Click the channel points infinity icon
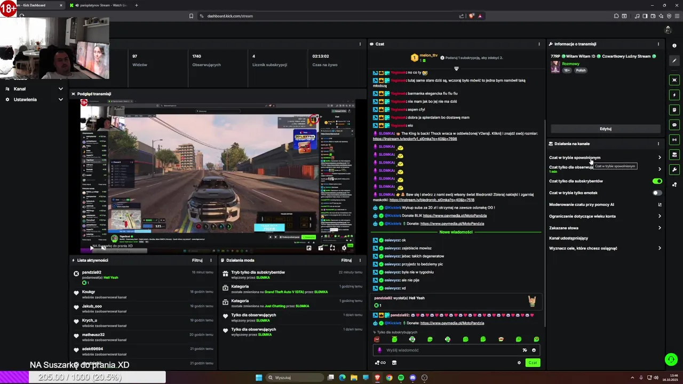 coord(380,363)
